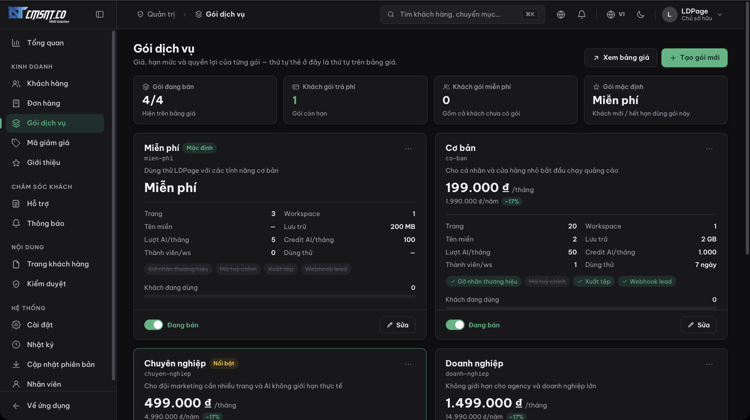
Task: Click the Quản trị shield breadcrumb
Action: coord(156,15)
